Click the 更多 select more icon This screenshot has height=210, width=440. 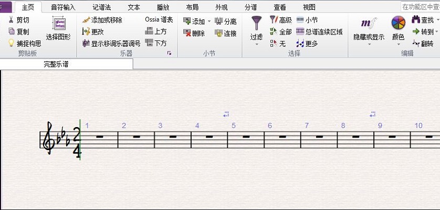[x=300, y=44]
